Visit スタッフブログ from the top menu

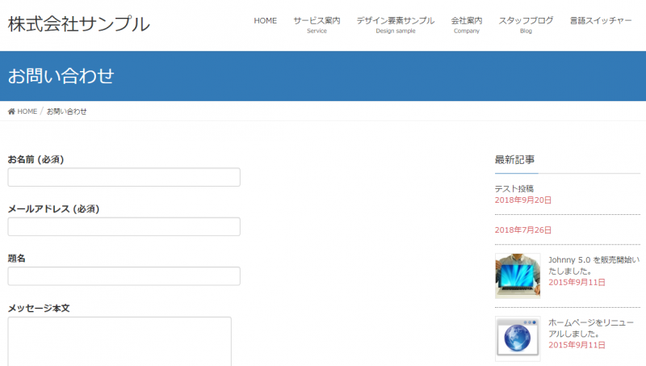526,24
